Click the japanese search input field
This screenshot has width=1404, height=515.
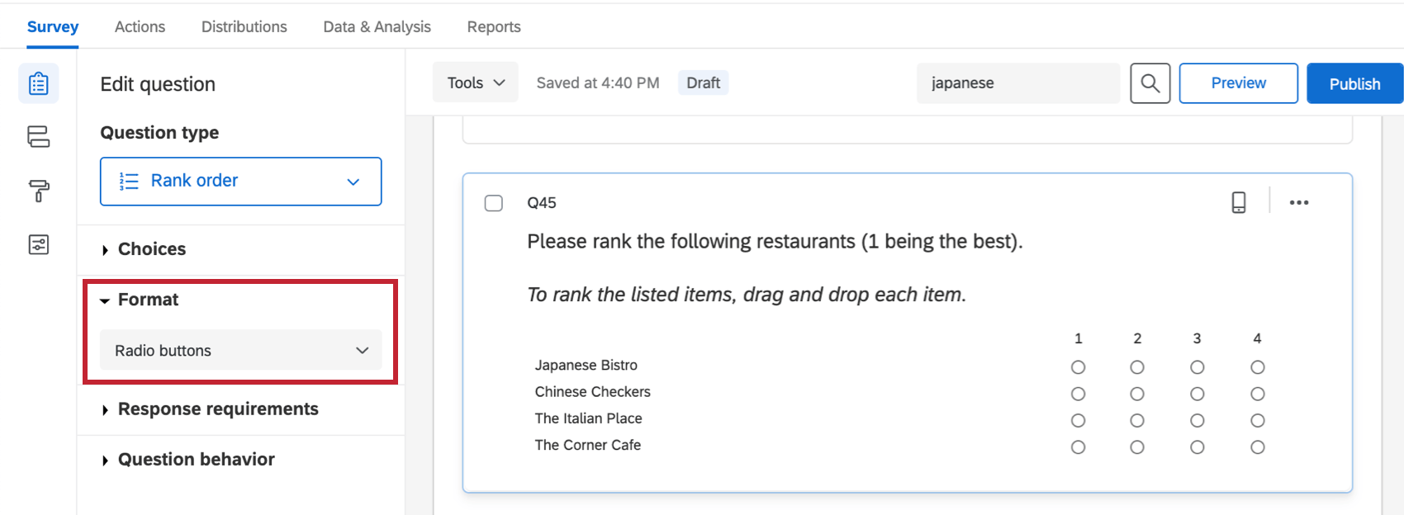pos(1017,83)
